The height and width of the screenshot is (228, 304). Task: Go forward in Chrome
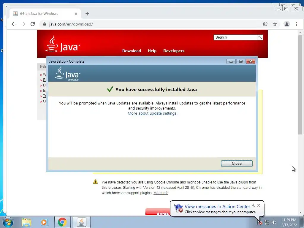[x=23, y=24]
